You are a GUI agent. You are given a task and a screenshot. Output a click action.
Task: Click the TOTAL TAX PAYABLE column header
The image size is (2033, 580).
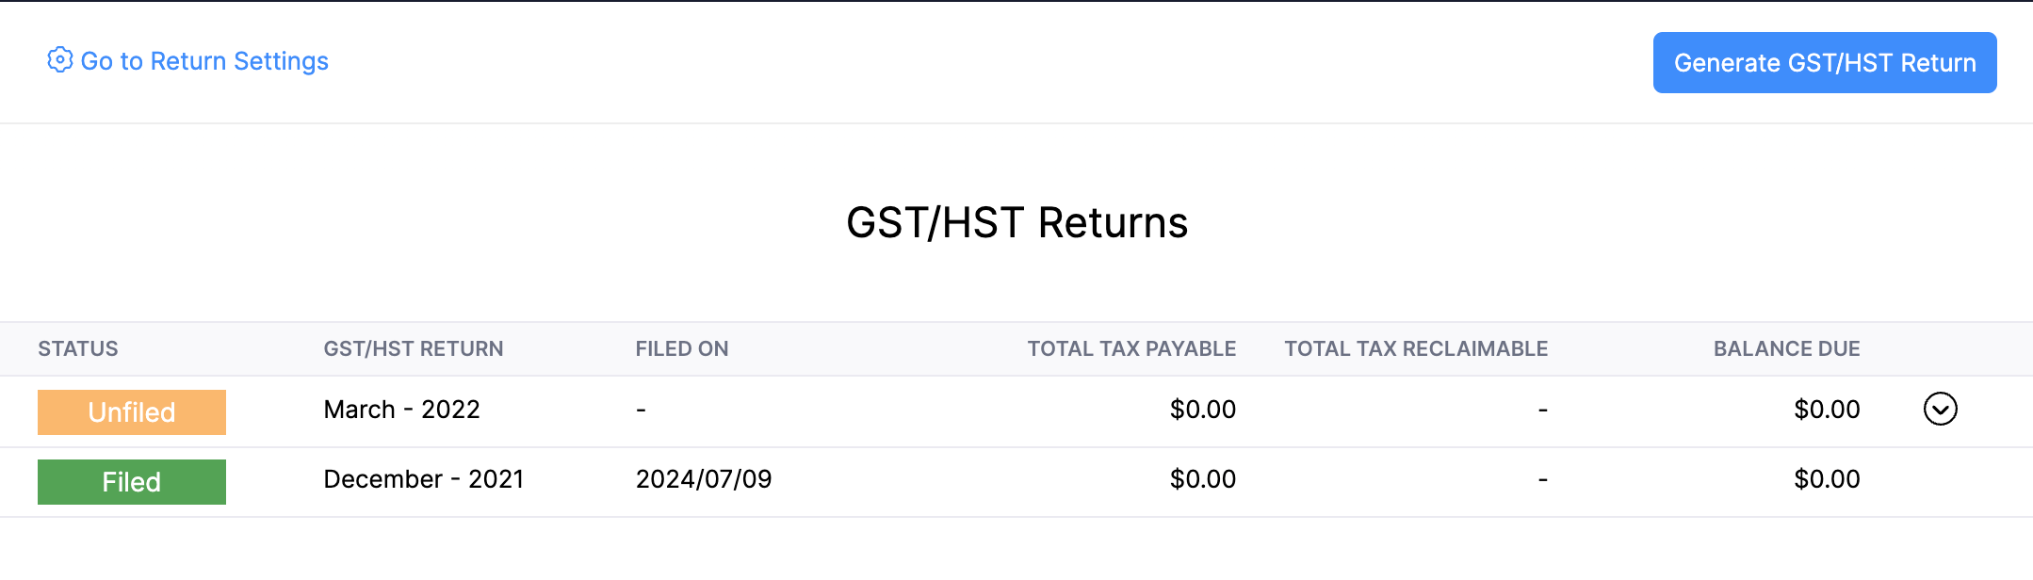tap(1130, 348)
